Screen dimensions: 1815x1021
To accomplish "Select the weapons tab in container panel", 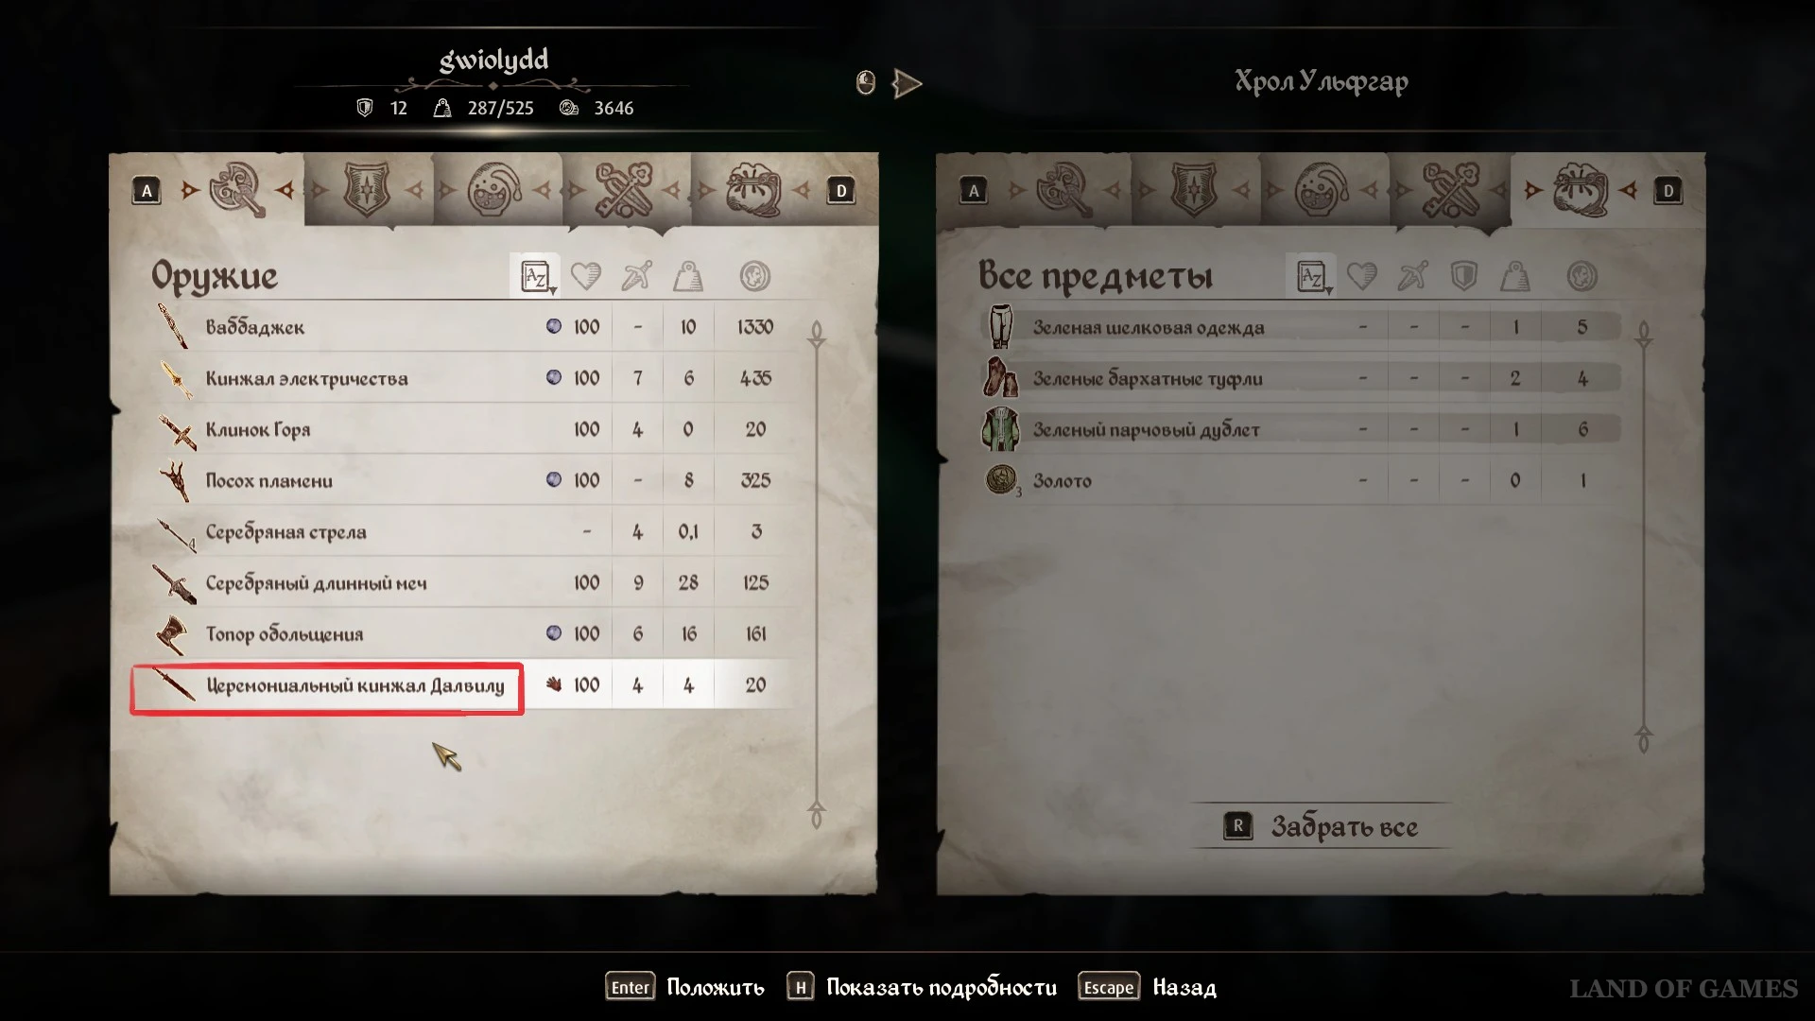I will pyautogui.click(x=1064, y=190).
